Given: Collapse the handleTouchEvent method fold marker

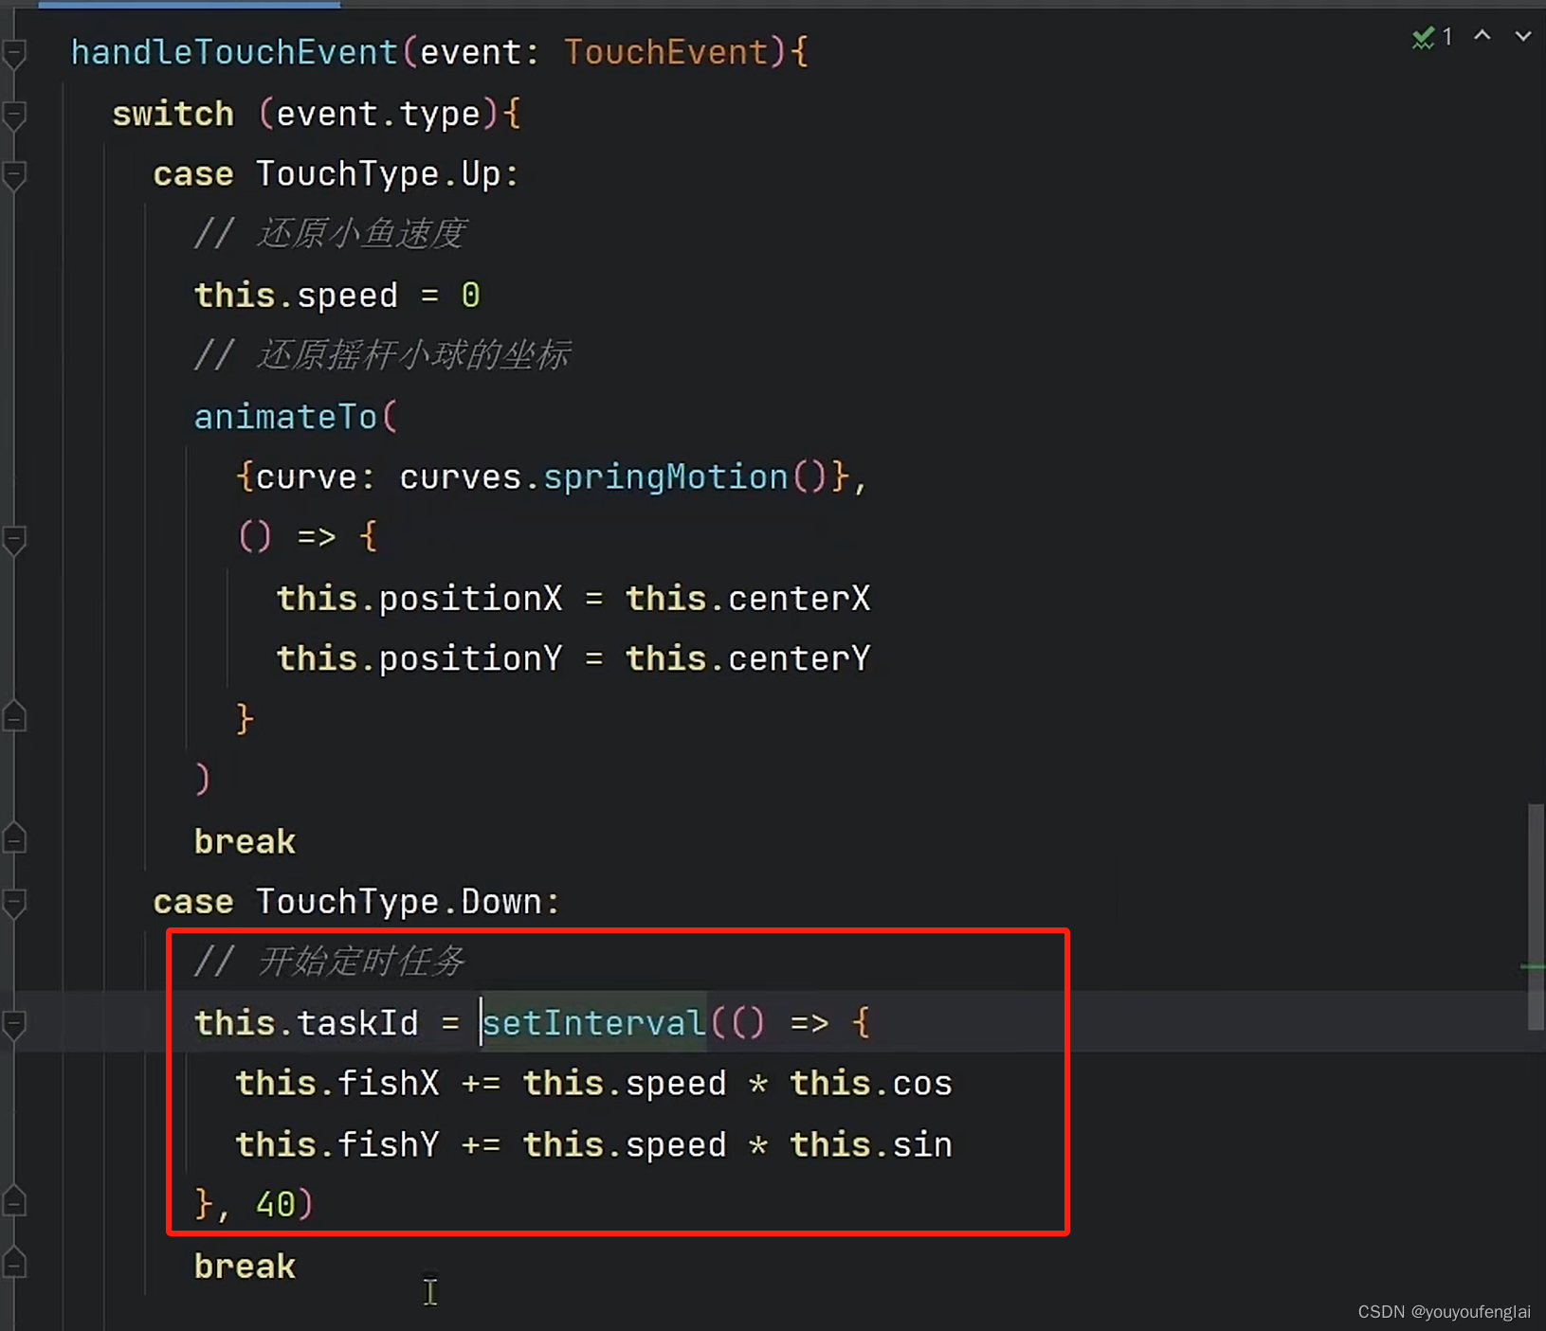Looking at the screenshot, I should 14,54.
